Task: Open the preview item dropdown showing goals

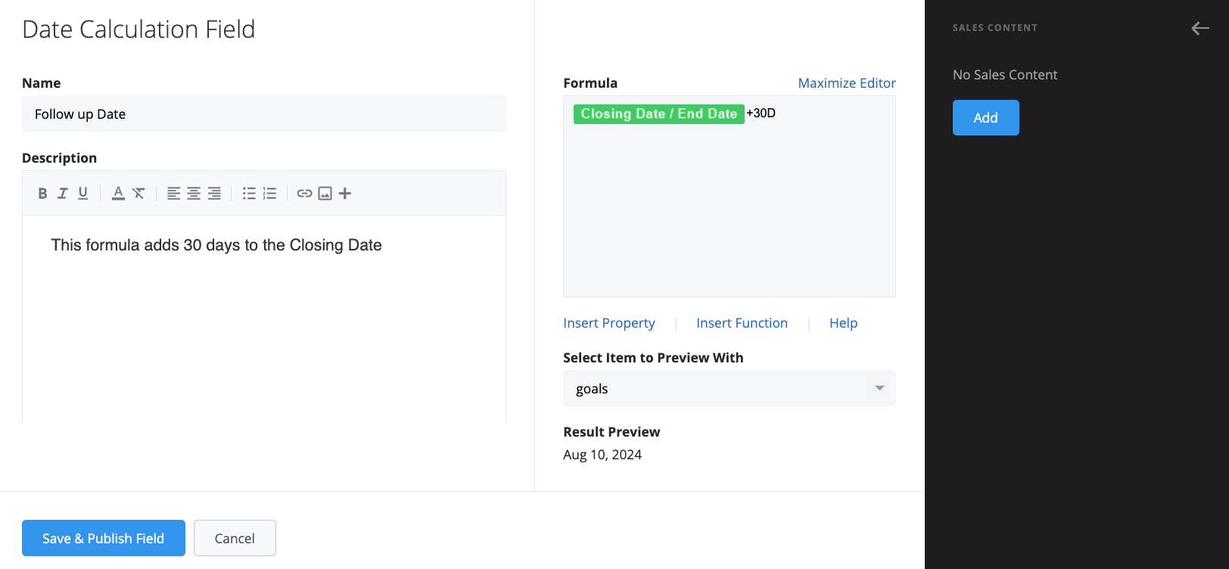Action: click(729, 388)
